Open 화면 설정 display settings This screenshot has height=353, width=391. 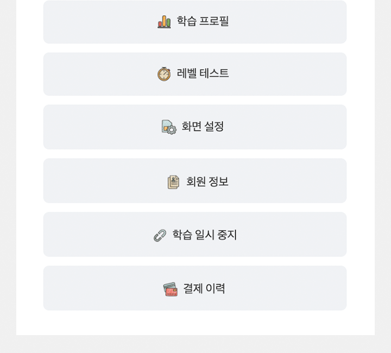[x=194, y=127]
